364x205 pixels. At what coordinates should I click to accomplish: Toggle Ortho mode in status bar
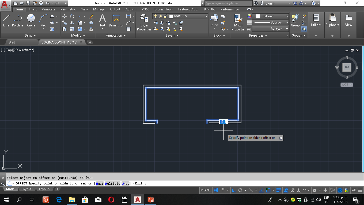(x=234, y=190)
